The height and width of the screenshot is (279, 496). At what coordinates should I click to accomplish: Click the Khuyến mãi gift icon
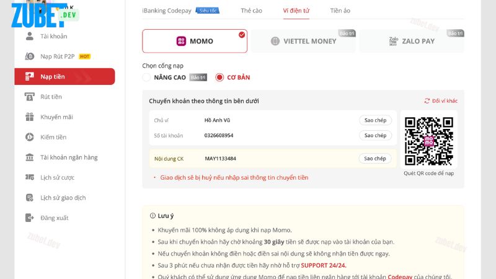click(29, 117)
